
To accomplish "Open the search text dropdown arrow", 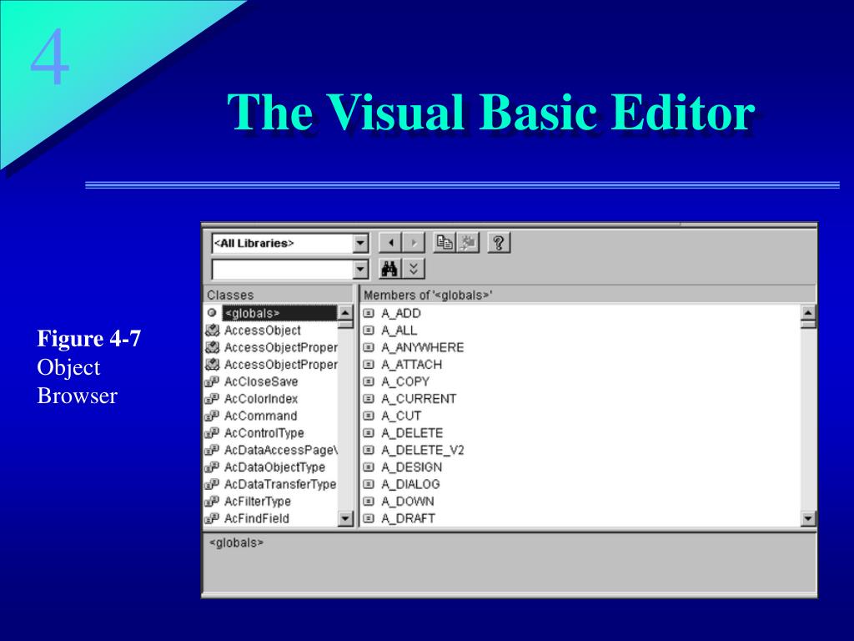I will click(x=360, y=270).
